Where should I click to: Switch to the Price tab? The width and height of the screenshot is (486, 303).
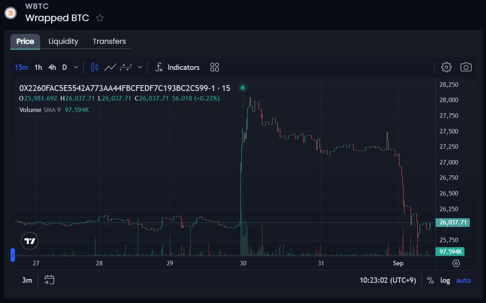25,41
